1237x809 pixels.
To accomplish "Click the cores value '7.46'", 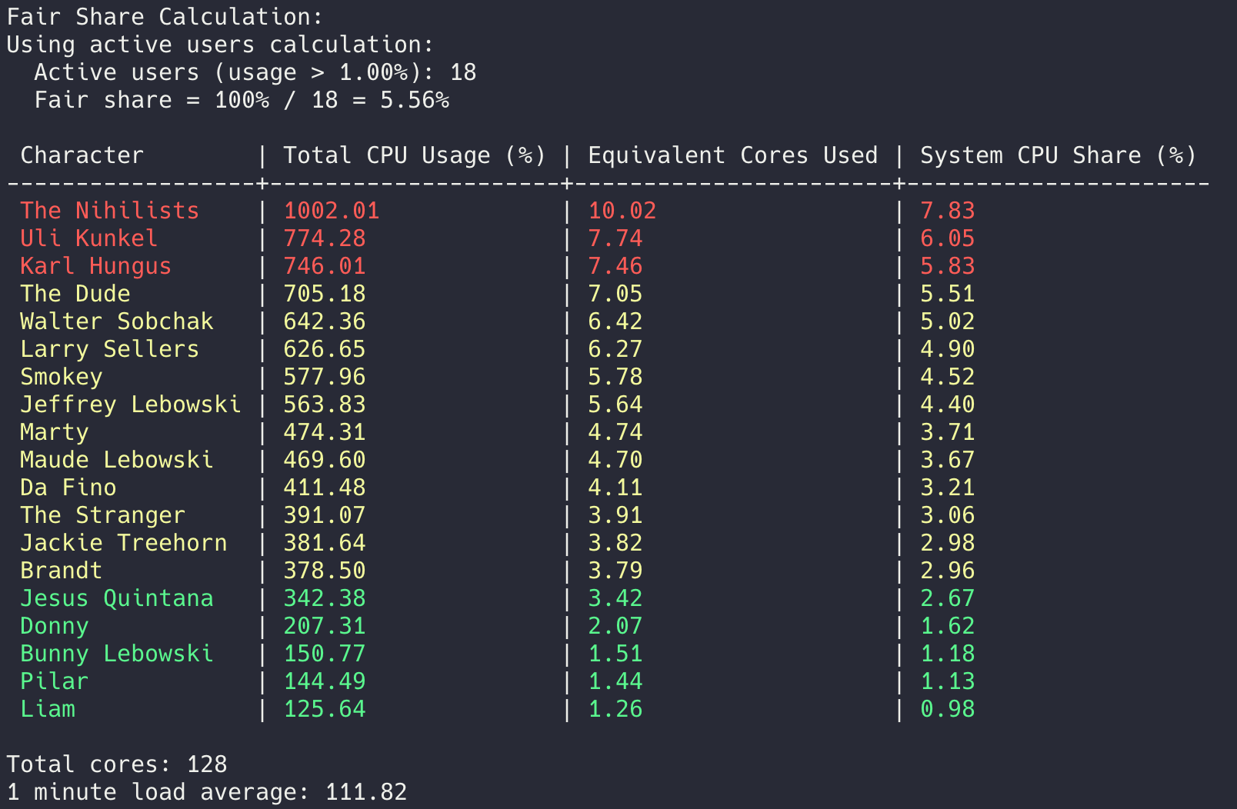I will pos(615,266).
